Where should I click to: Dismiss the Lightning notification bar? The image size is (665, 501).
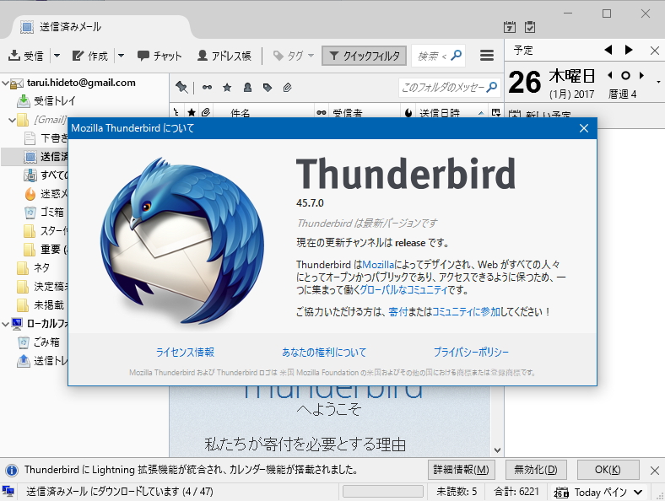[654, 470]
